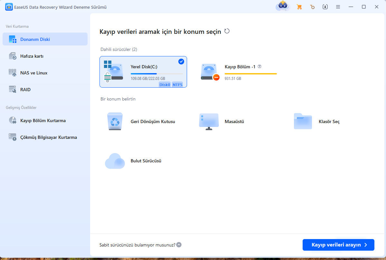Click the RAID disks icon
Image resolution: width=386 pixels, height=260 pixels.
13,90
